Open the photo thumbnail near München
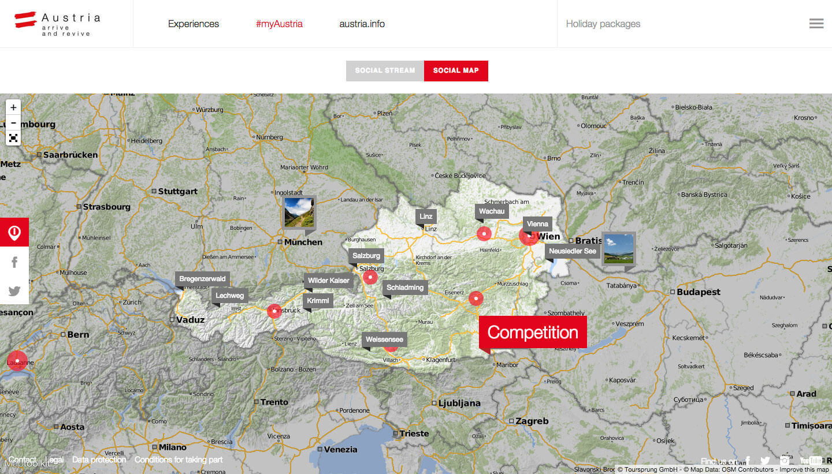832x474 pixels. click(x=299, y=212)
